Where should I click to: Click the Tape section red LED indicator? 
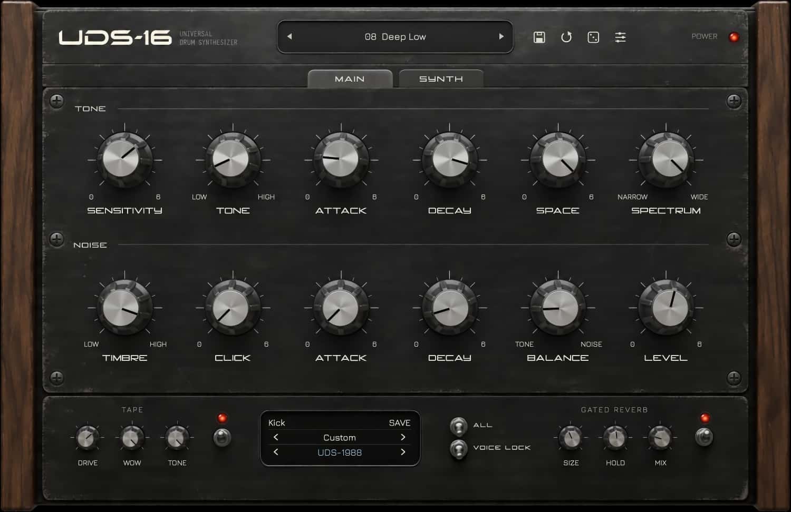click(222, 418)
